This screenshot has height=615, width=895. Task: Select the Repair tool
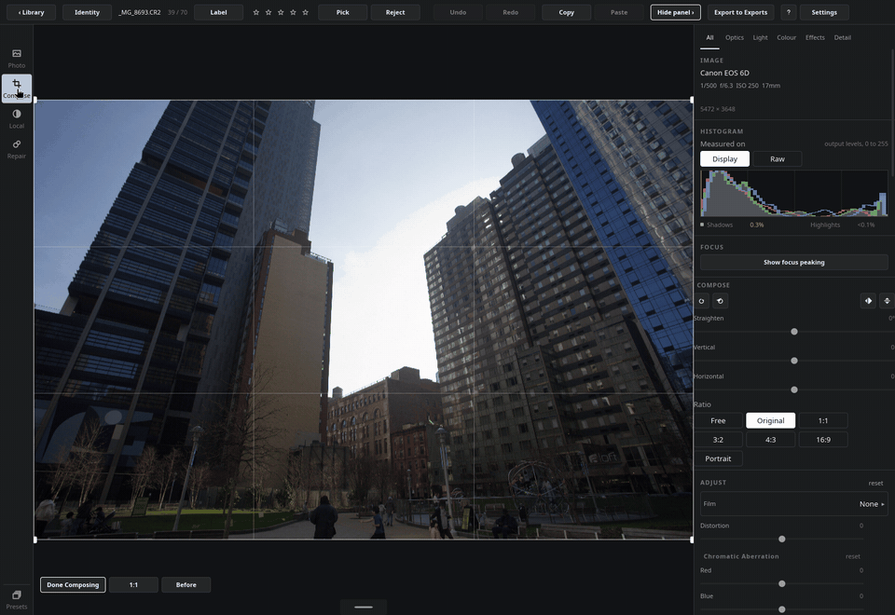tap(17, 149)
